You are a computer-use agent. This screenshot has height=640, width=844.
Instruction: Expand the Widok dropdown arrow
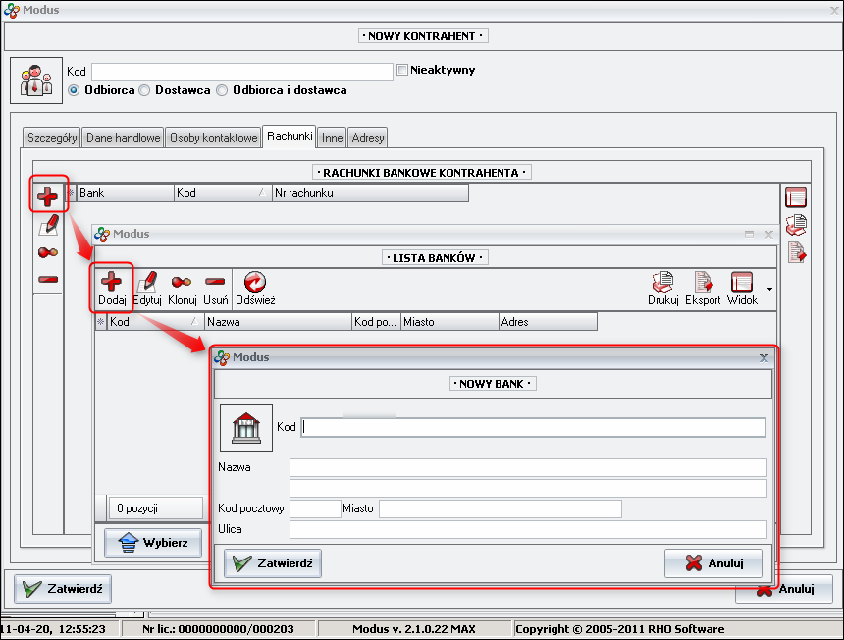[769, 290]
